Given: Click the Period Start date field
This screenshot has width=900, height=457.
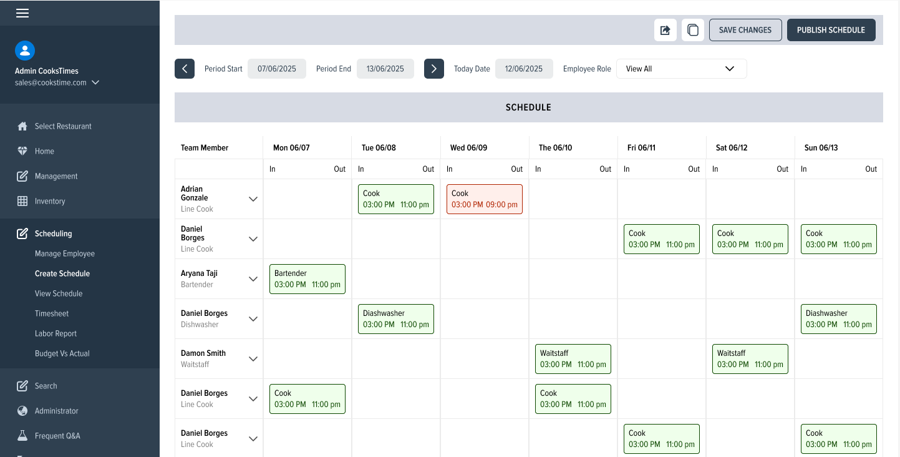Looking at the screenshot, I should pos(277,69).
